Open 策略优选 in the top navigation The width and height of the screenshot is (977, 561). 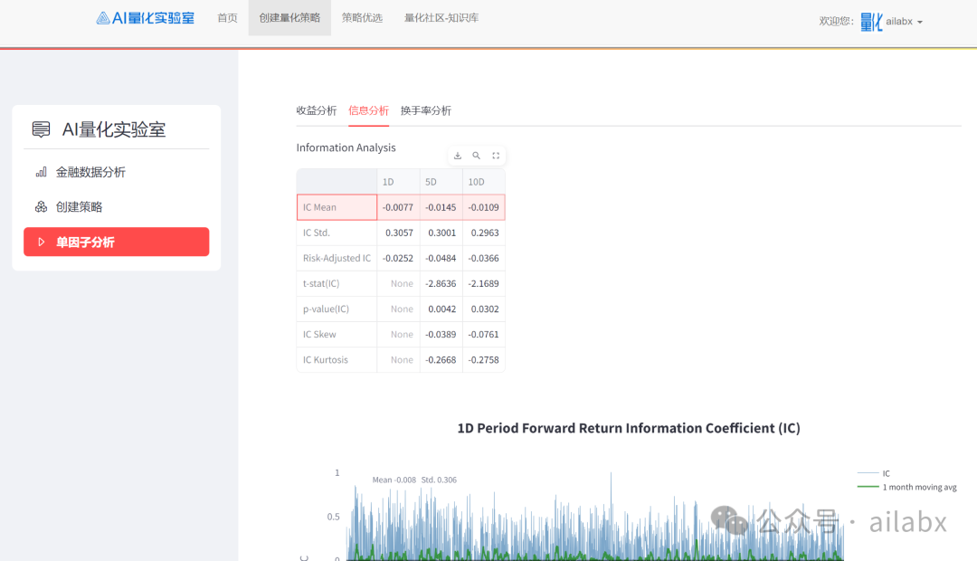click(x=362, y=18)
